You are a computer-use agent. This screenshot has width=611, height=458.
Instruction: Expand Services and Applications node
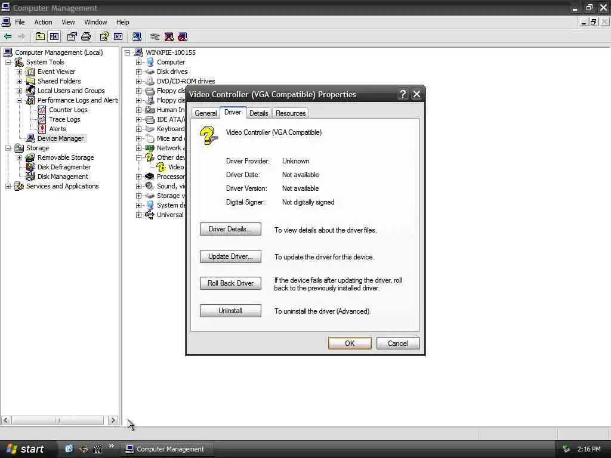pos(8,186)
